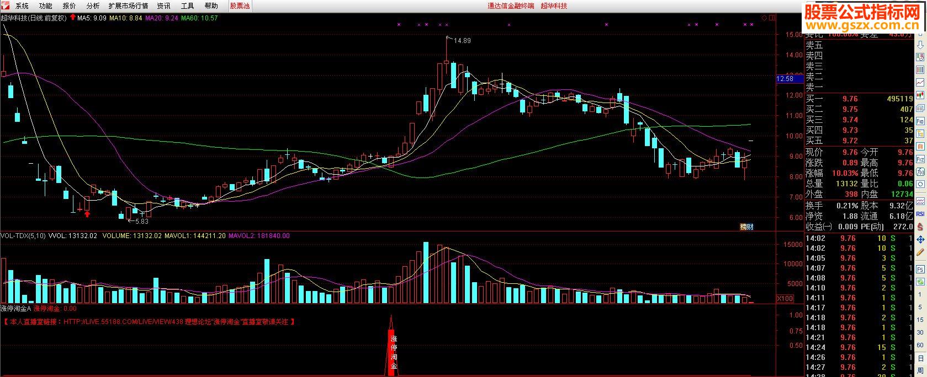Screen dimensions: 927x377
Task: Click the 14.89 high price label
Action: point(462,41)
